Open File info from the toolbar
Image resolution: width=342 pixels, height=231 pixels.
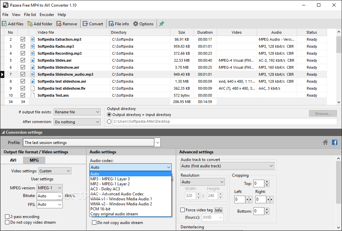point(111,24)
